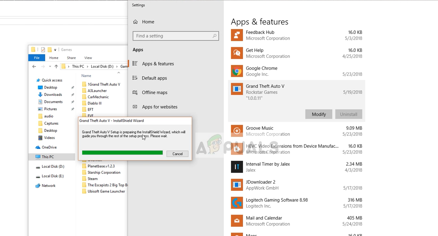Screen dimensions: 438x236
Task: Click the Logitech Gaming Software icon
Action: click(237, 203)
